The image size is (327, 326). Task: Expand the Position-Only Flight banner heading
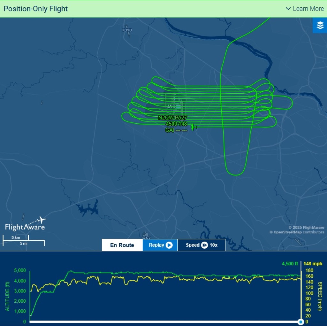[36, 9]
